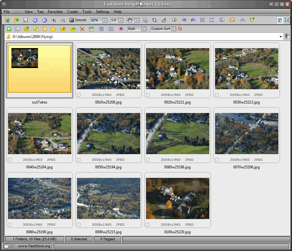The width and height of the screenshot is (292, 251).
Task: Visit the www.FastStone.org link
Action: pyautogui.click(x=34, y=246)
